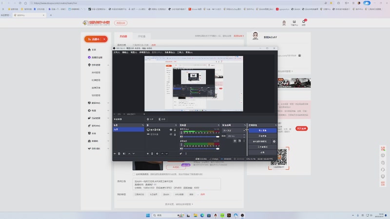This screenshot has height=219, width=390.
Task: Mute second audio channel speaker icon
Action: tap(181, 148)
